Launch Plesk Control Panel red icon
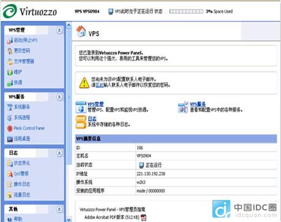The height and width of the screenshot is (222, 281). [10, 128]
